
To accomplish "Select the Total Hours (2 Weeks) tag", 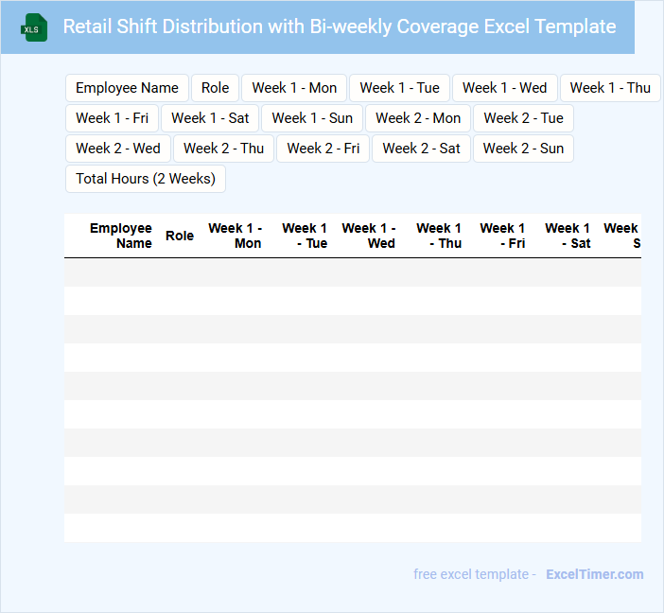I will pyautogui.click(x=146, y=179).
